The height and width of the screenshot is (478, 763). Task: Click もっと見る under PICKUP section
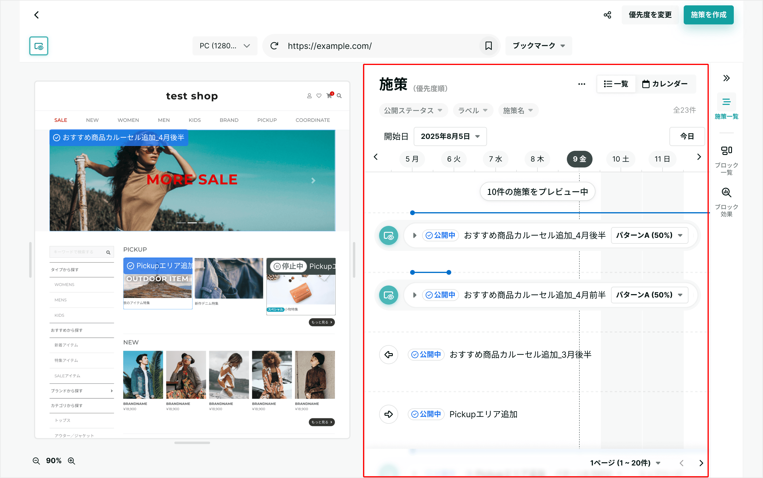(322, 322)
